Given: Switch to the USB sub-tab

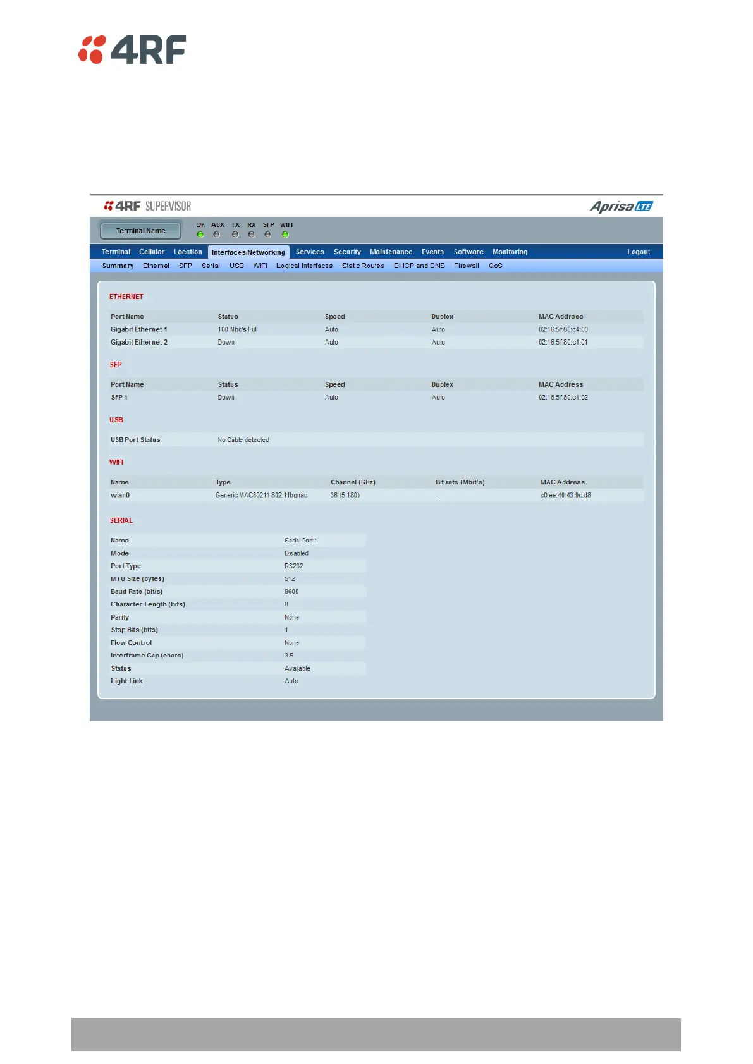Looking at the screenshot, I should click(236, 266).
